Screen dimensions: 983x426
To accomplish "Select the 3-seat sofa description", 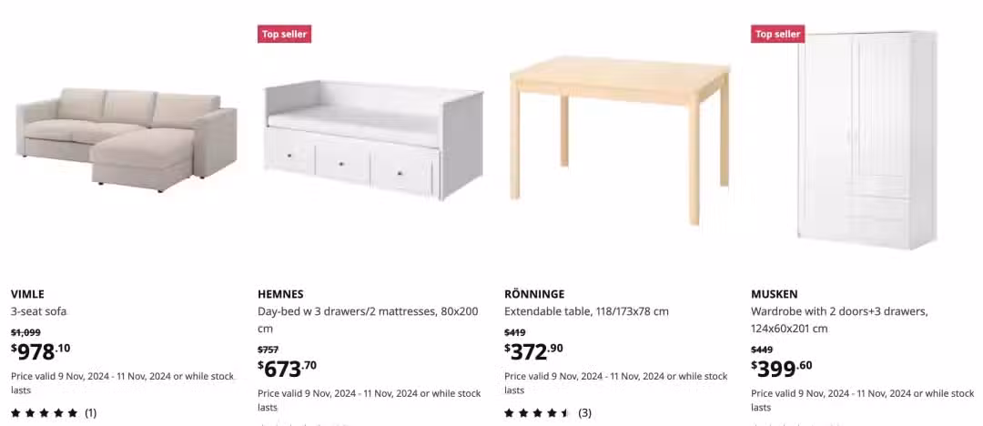I will pos(38,311).
